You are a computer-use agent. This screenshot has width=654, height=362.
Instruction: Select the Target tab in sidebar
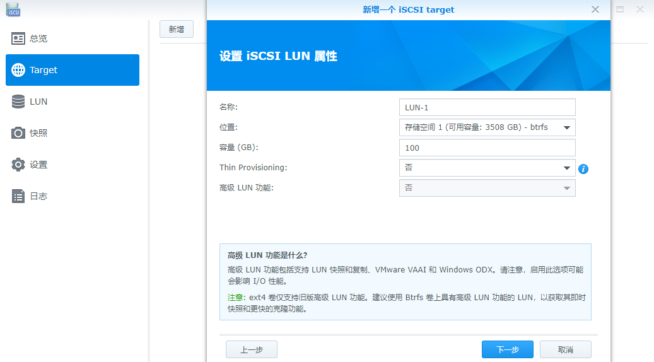click(73, 70)
